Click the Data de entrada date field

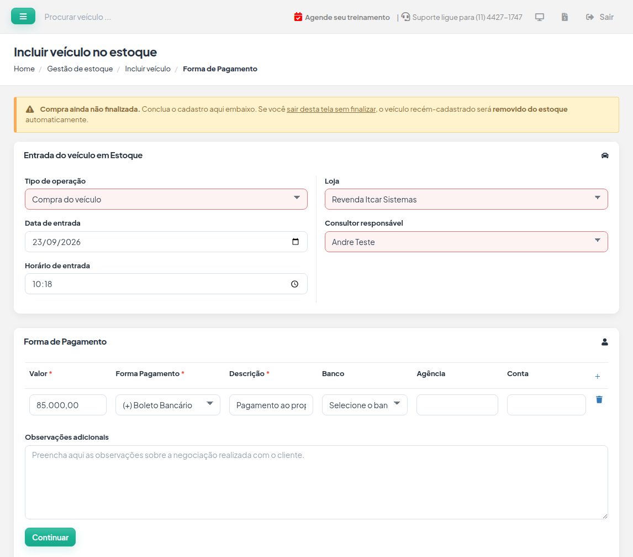(166, 242)
